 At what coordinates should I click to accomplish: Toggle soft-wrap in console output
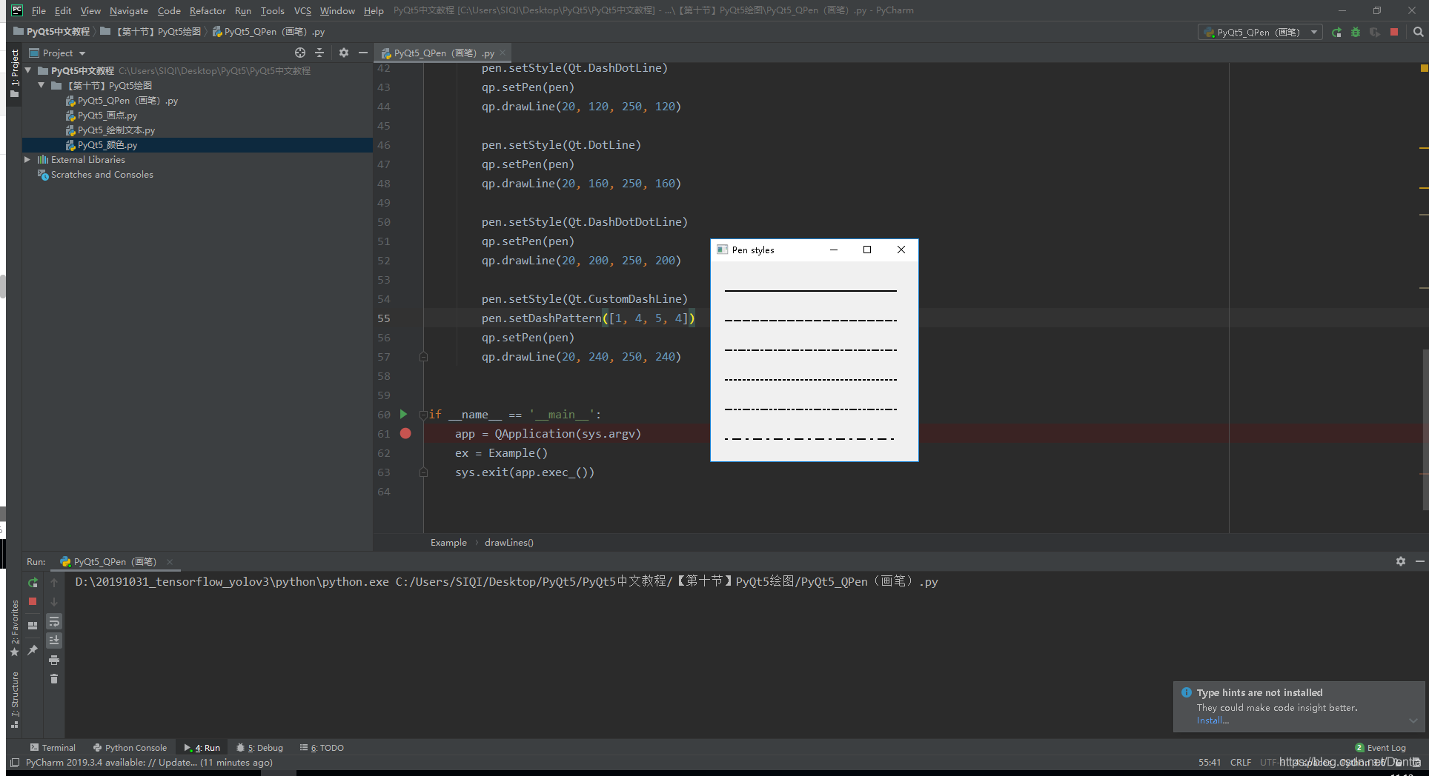point(54,623)
